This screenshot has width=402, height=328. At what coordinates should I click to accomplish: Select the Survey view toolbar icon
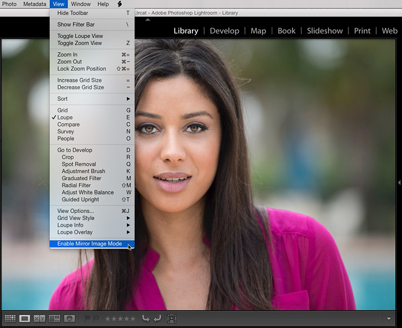coord(54,318)
